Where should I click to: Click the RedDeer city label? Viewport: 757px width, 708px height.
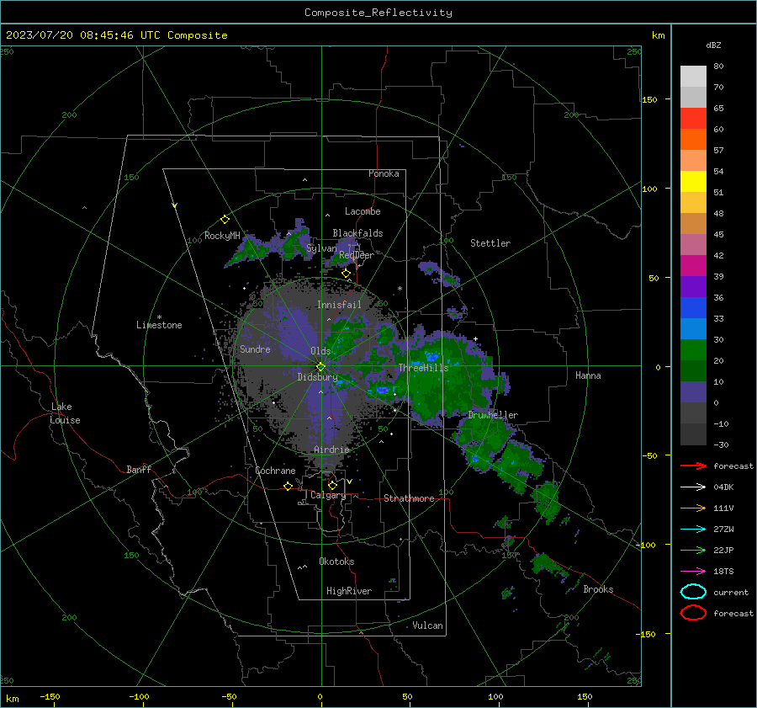point(357,255)
